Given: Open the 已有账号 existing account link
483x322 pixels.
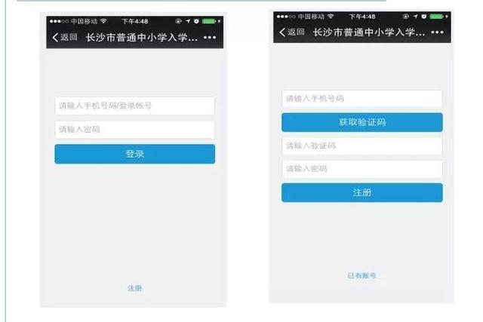Looking at the screenshot, I should (361, 275).
